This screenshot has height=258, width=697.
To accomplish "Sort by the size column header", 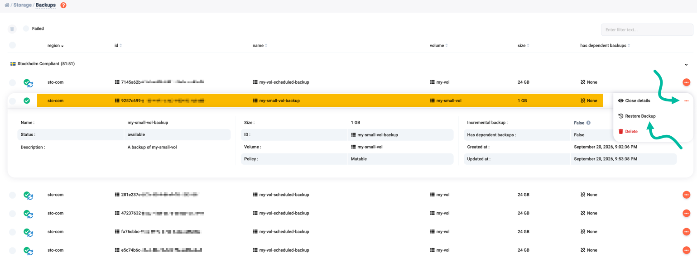I will point(523,46).
